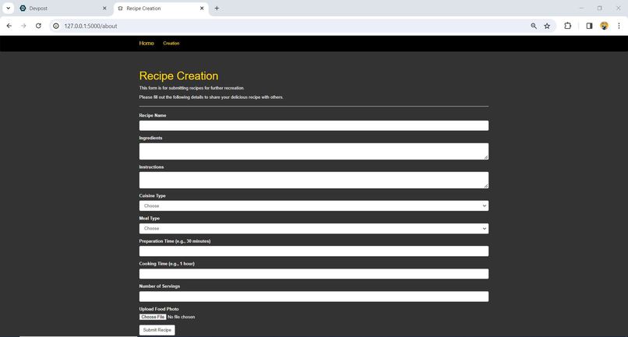The width and height of the screenshot is (628, 337).
Task: Open a new tab with the plus icon
Action: point(217,9)
